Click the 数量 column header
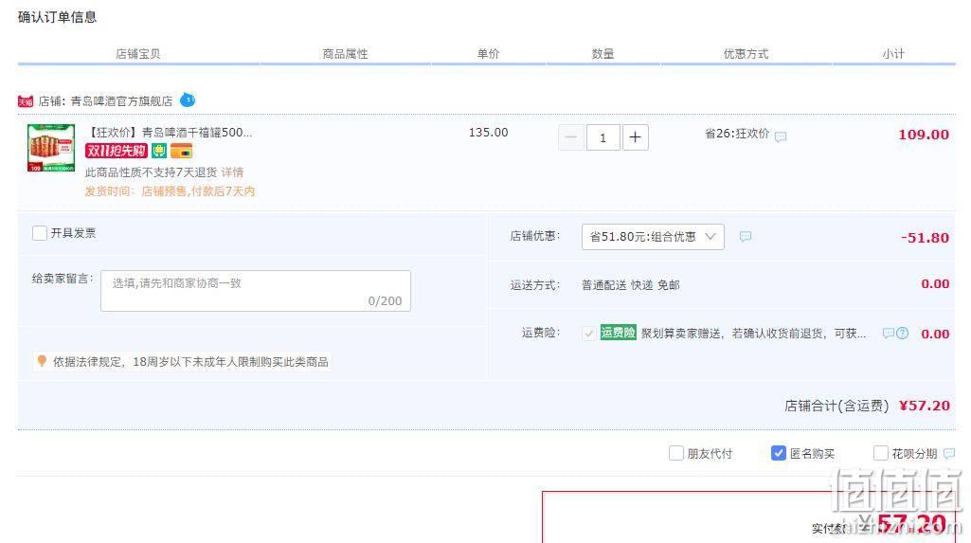The width and height of the screenshot is (971, 543). pos(602,54)
